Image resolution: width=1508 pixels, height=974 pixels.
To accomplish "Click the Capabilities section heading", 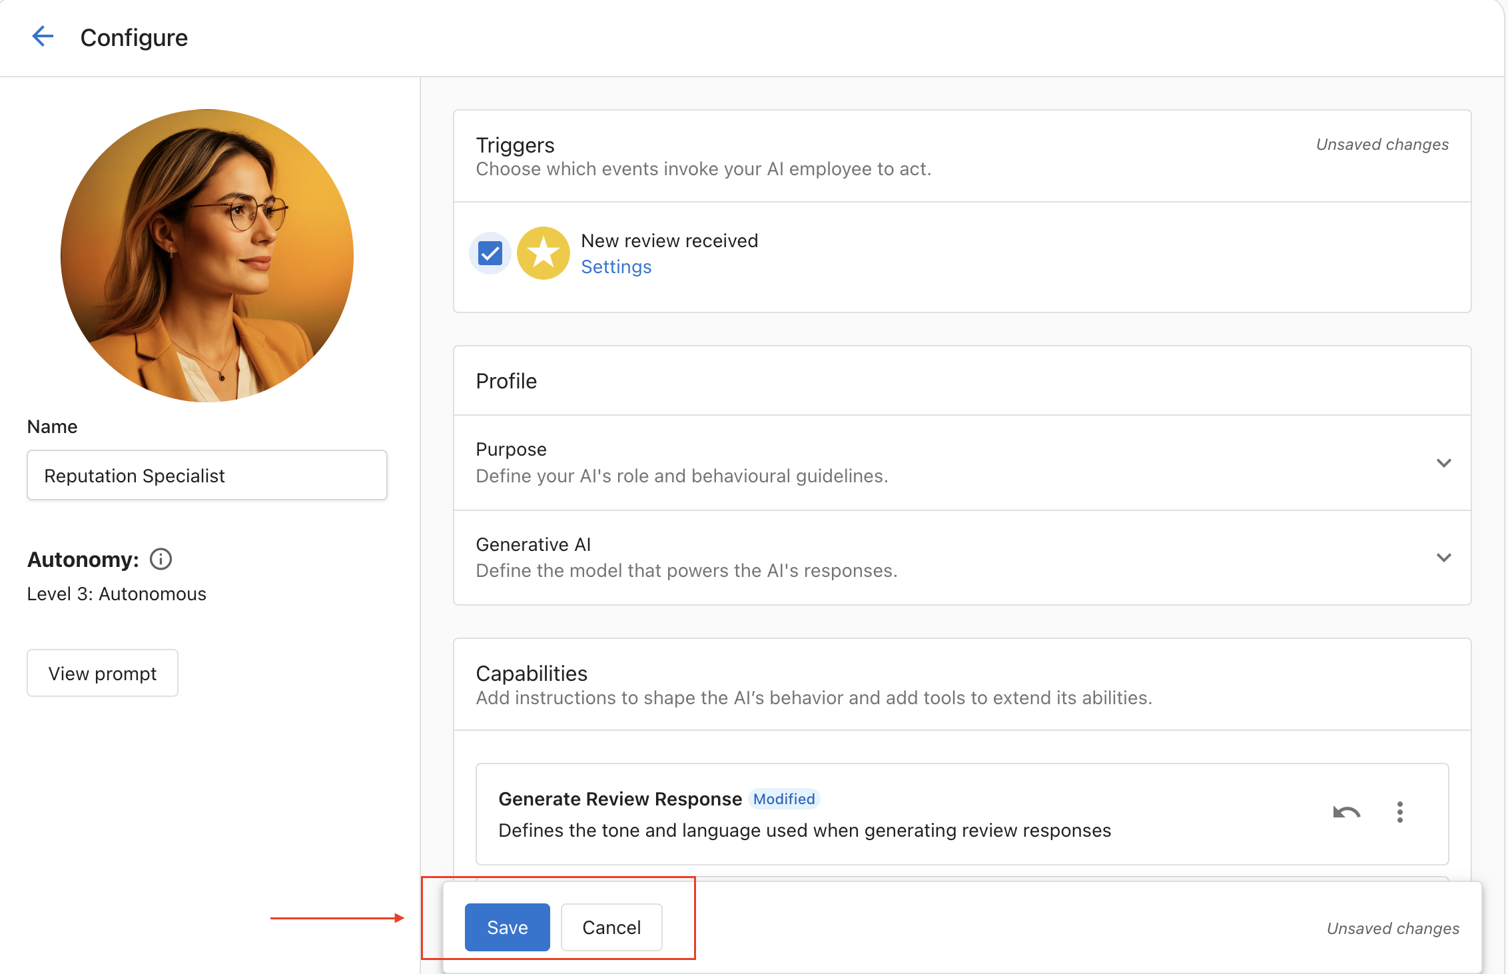I will (531, 673).
